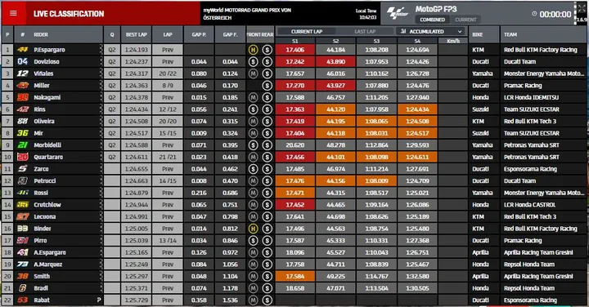Click rider number 43 badge for Miller
This screenshot has width=589, height=307.
tap(23, 86)
